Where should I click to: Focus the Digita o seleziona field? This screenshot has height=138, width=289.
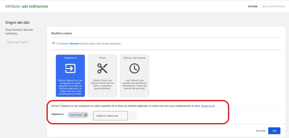(x=110, y=116)
